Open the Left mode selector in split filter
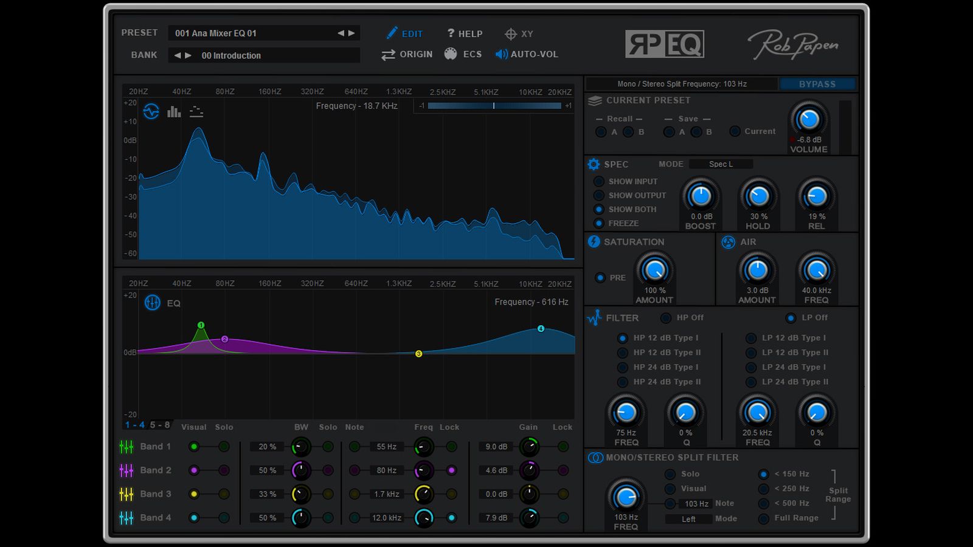This screenshot has height=547, width=973. [688, 519]
